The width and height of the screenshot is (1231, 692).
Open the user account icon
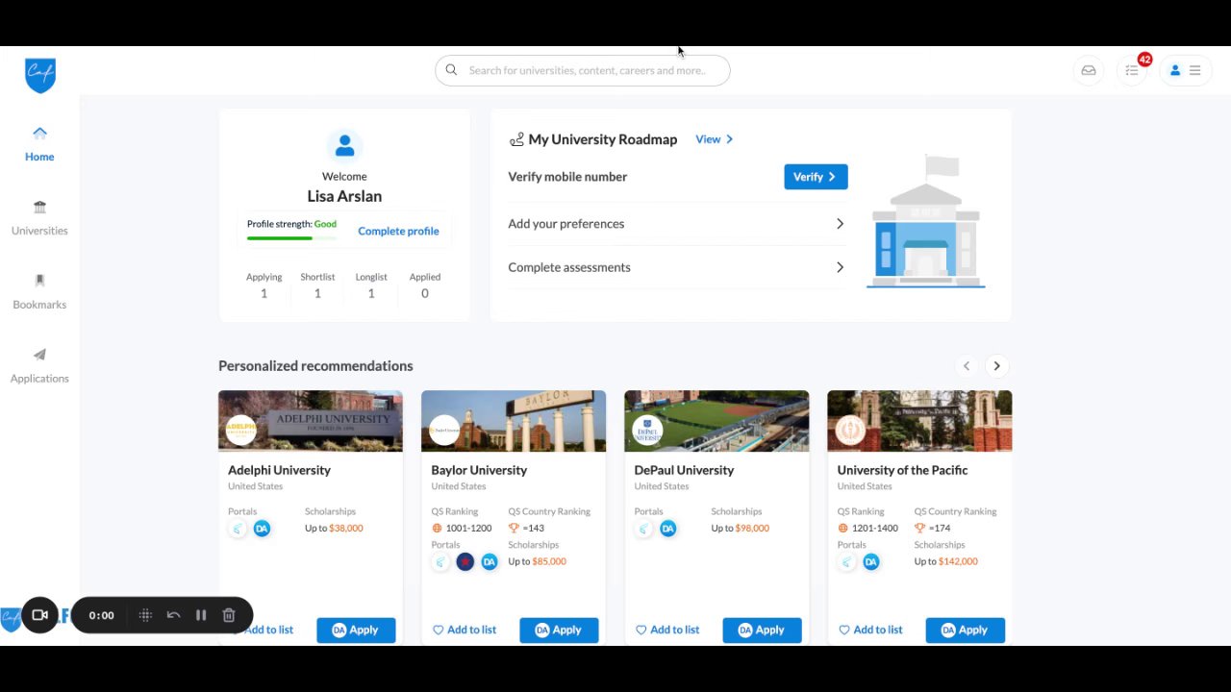click(x=1174, y=70)
